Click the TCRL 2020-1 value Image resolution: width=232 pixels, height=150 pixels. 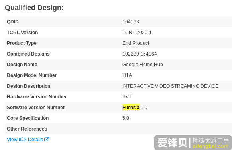[137, 33]
